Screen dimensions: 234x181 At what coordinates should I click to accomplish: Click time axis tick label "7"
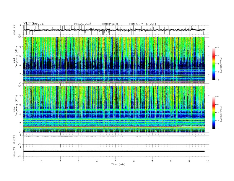tap(152, 161)
